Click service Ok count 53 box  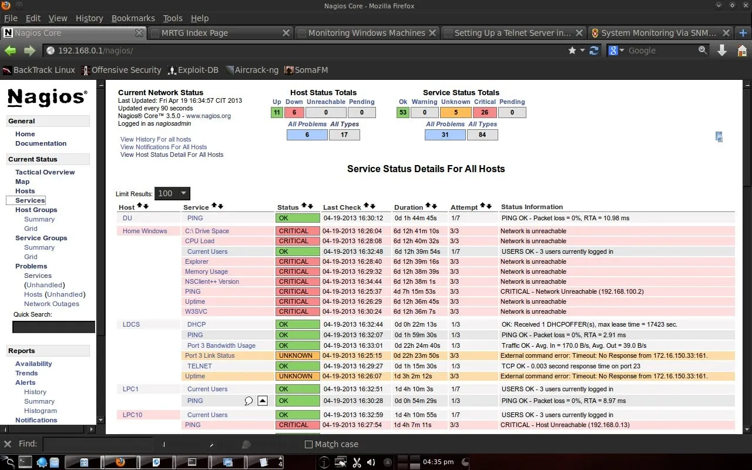[403, 112]
